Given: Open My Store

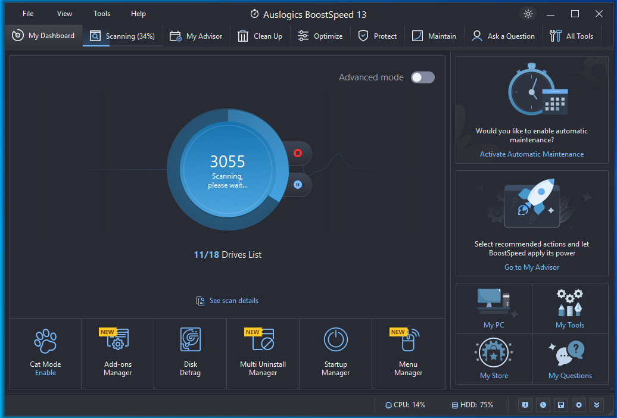Looking at the screenshot, I should (x=494, y=359).
